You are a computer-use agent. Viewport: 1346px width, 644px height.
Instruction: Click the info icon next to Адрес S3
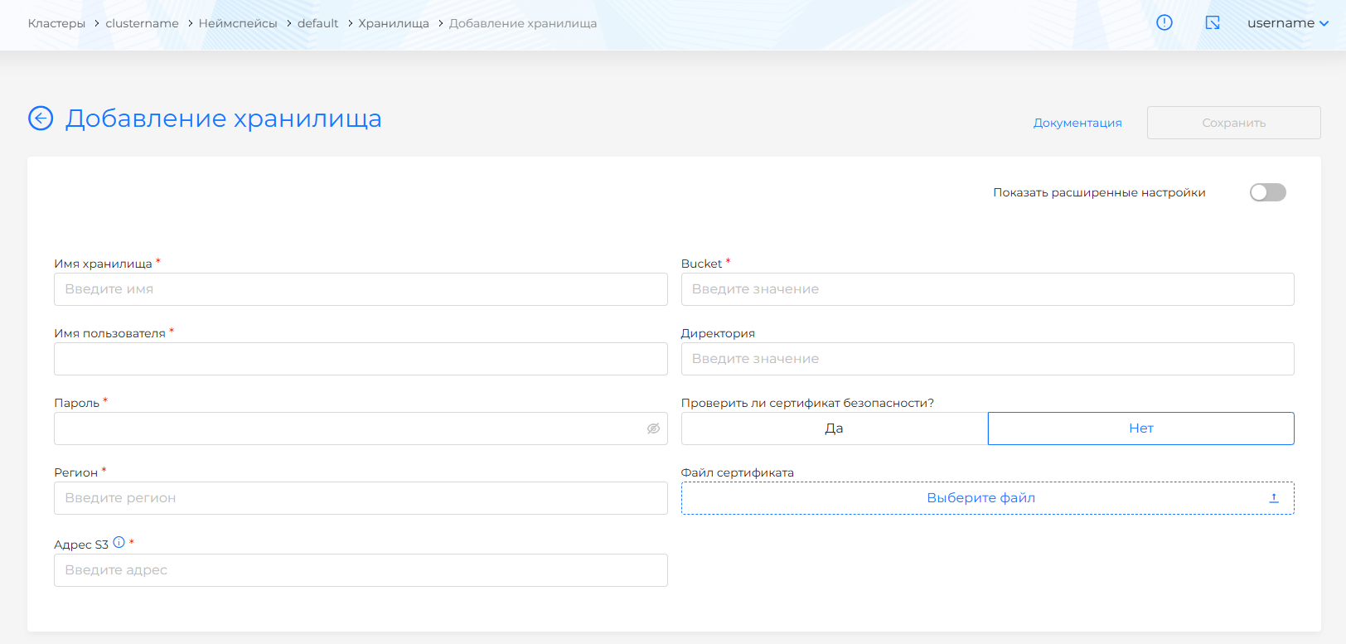[x=119, y=543]
